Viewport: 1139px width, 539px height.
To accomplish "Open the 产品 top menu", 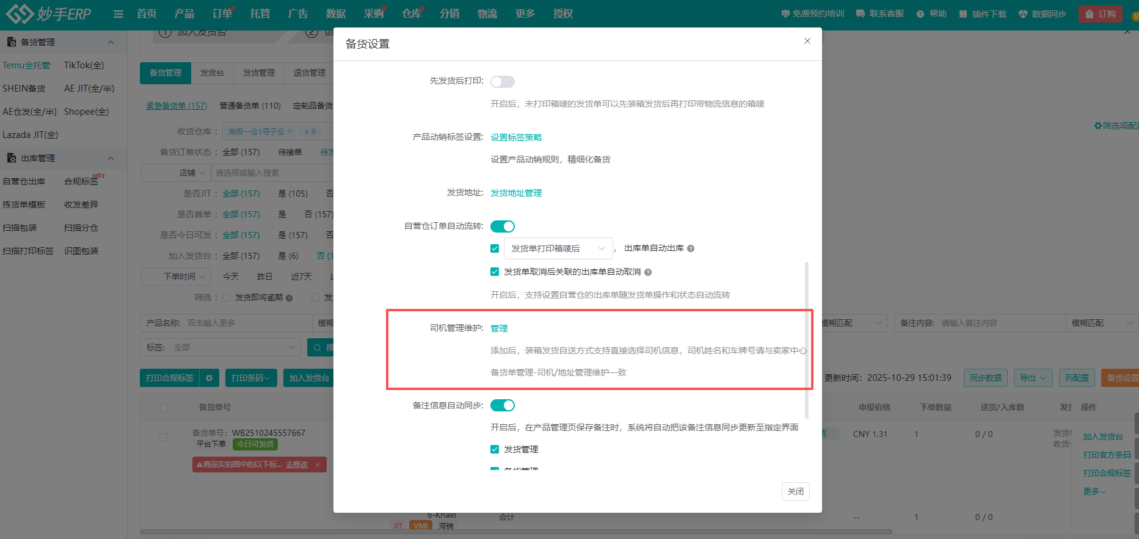I will click(x=184, y=13).
